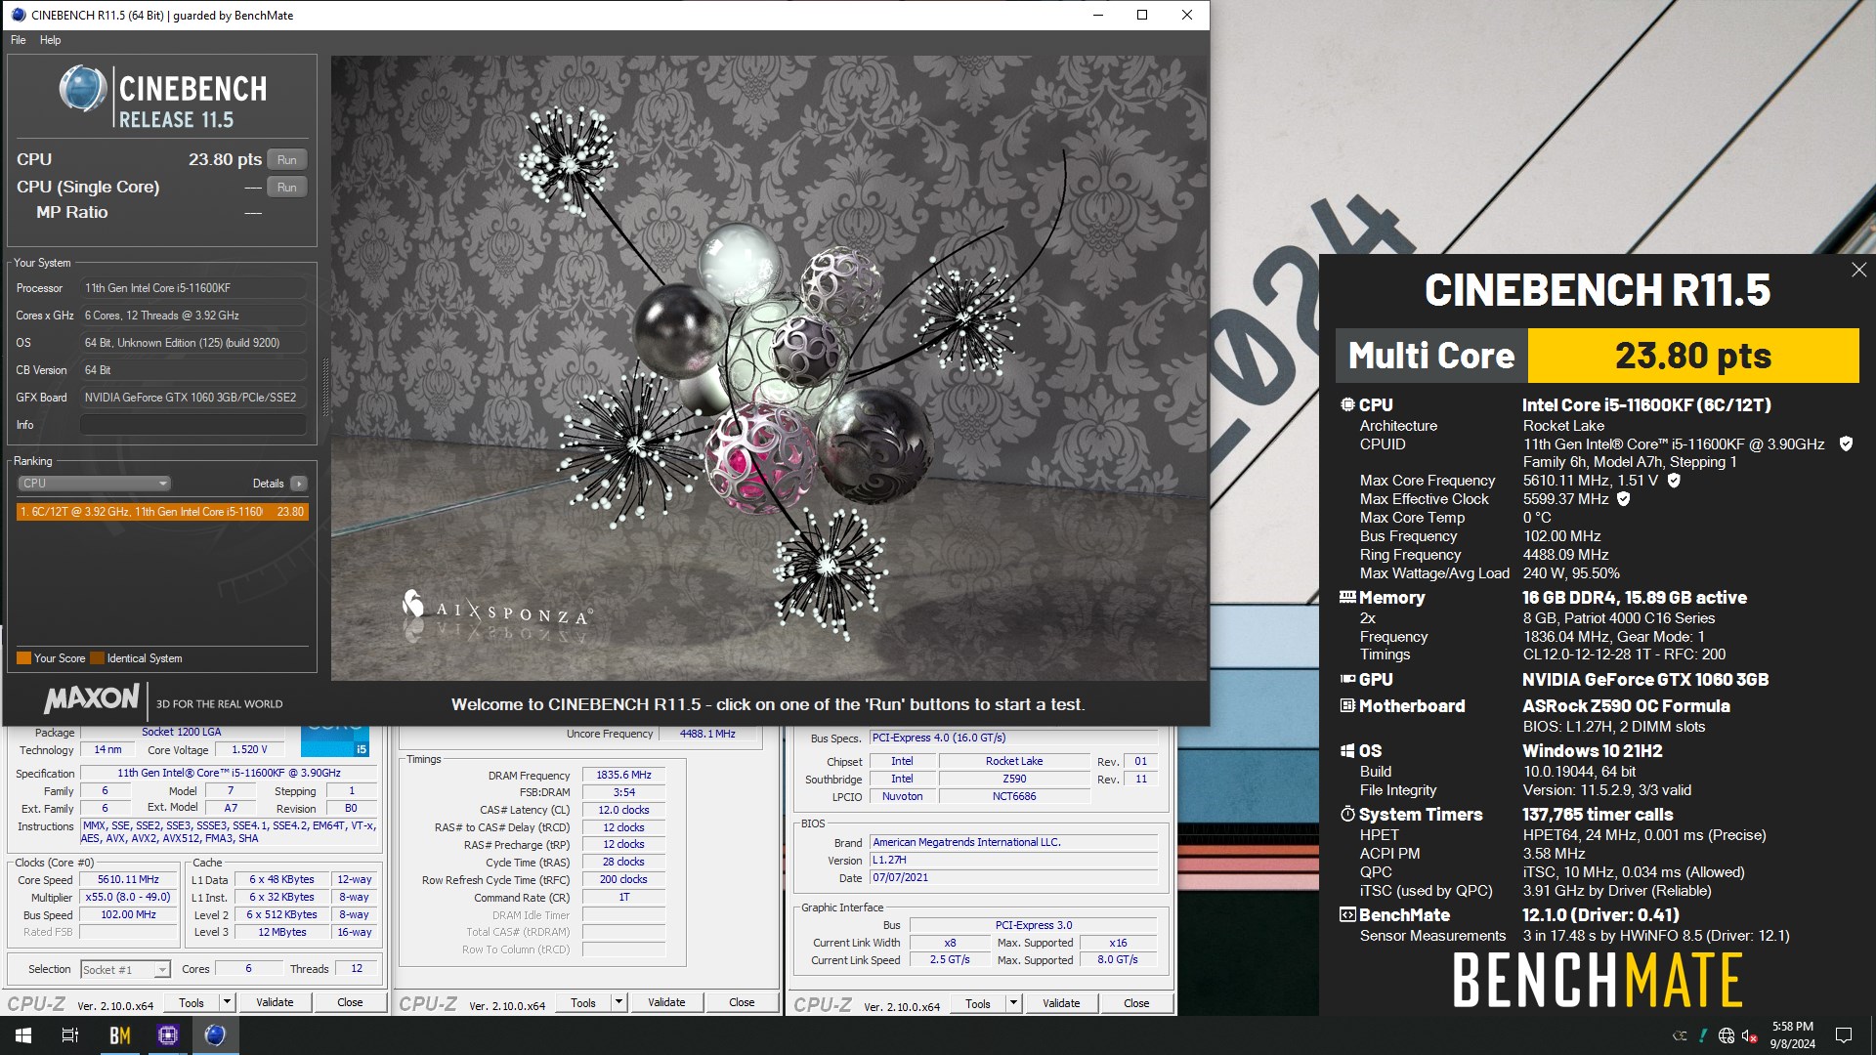Screen dimensions: 1876x1055
Task: Click the Processor field value
Action: tap(193, 288)
